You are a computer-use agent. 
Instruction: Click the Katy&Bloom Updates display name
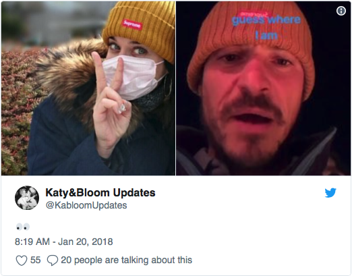point(100,192)
